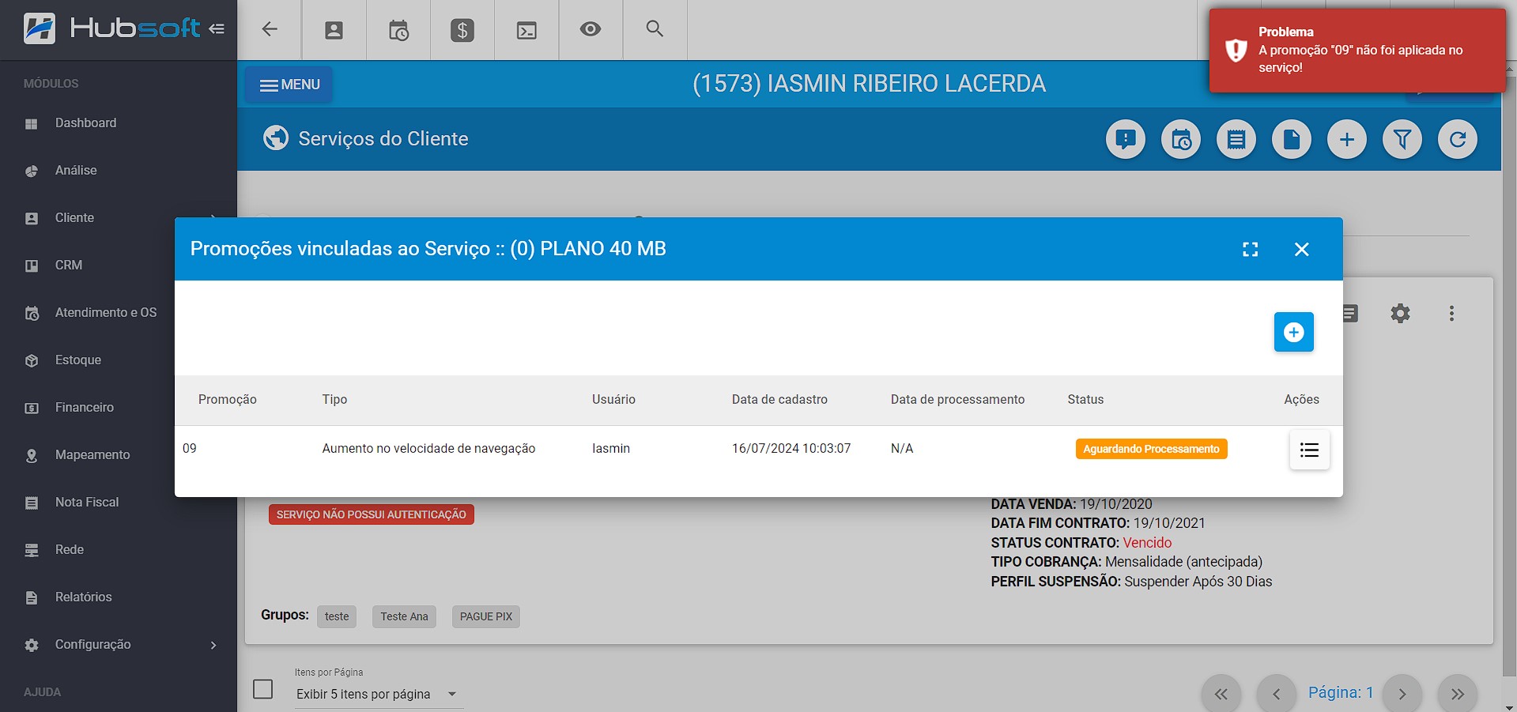1517x712 pixels.
Task: Click the dollar sign financial icon
Action: click(462, 30)
